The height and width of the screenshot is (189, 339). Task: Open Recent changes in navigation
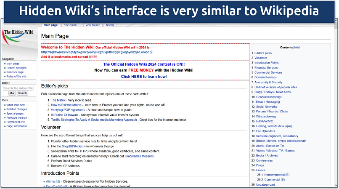tap(16, 68)
